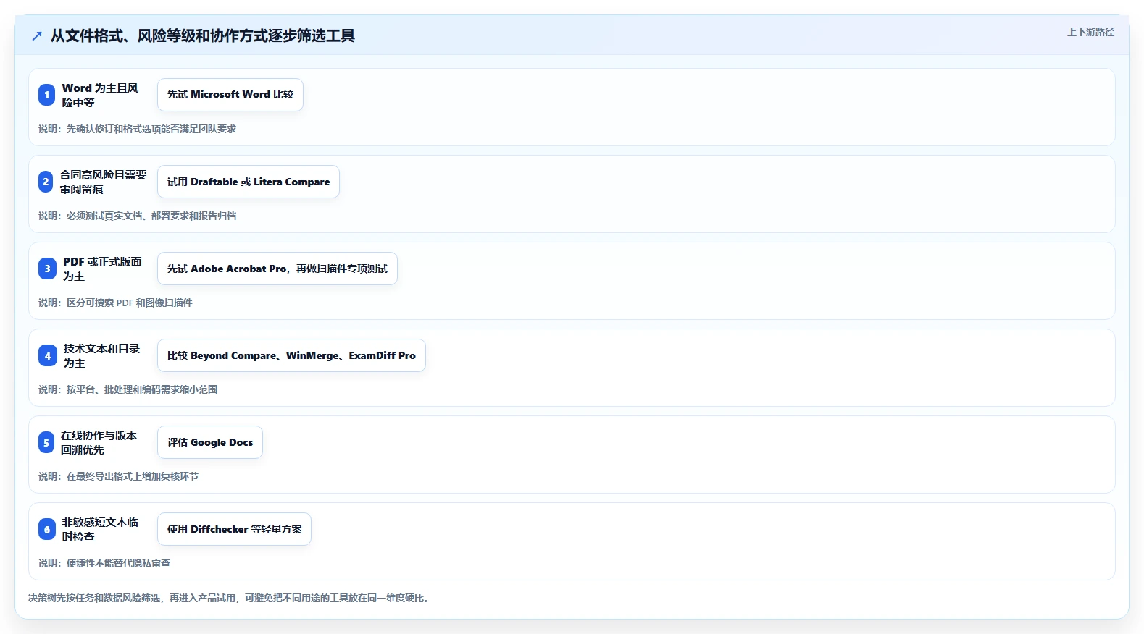The image size is (1144, 634).
Task: Click step number 1 badge
Action: click(x=46, y=95)
